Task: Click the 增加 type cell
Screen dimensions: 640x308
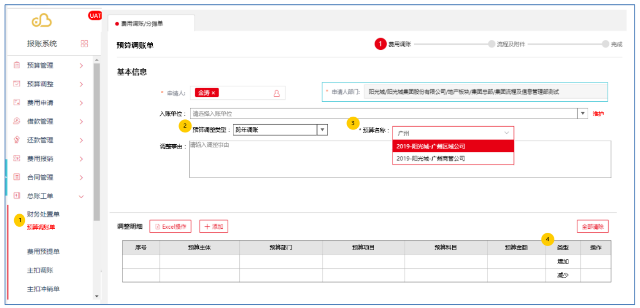Action: [x=563, y=262]
